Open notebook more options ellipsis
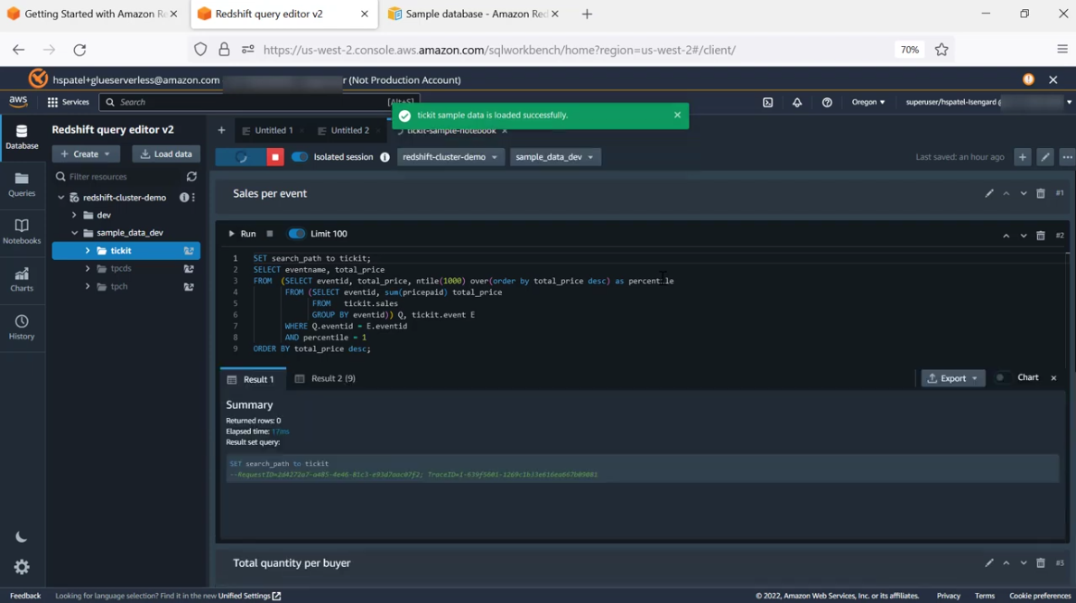 point(1067,157)
